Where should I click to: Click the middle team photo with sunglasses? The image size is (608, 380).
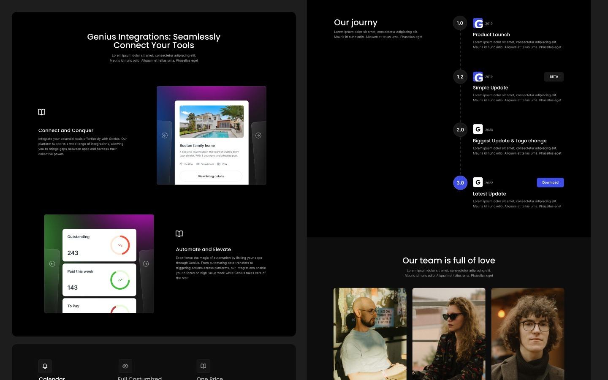click(x=448, y=334)
